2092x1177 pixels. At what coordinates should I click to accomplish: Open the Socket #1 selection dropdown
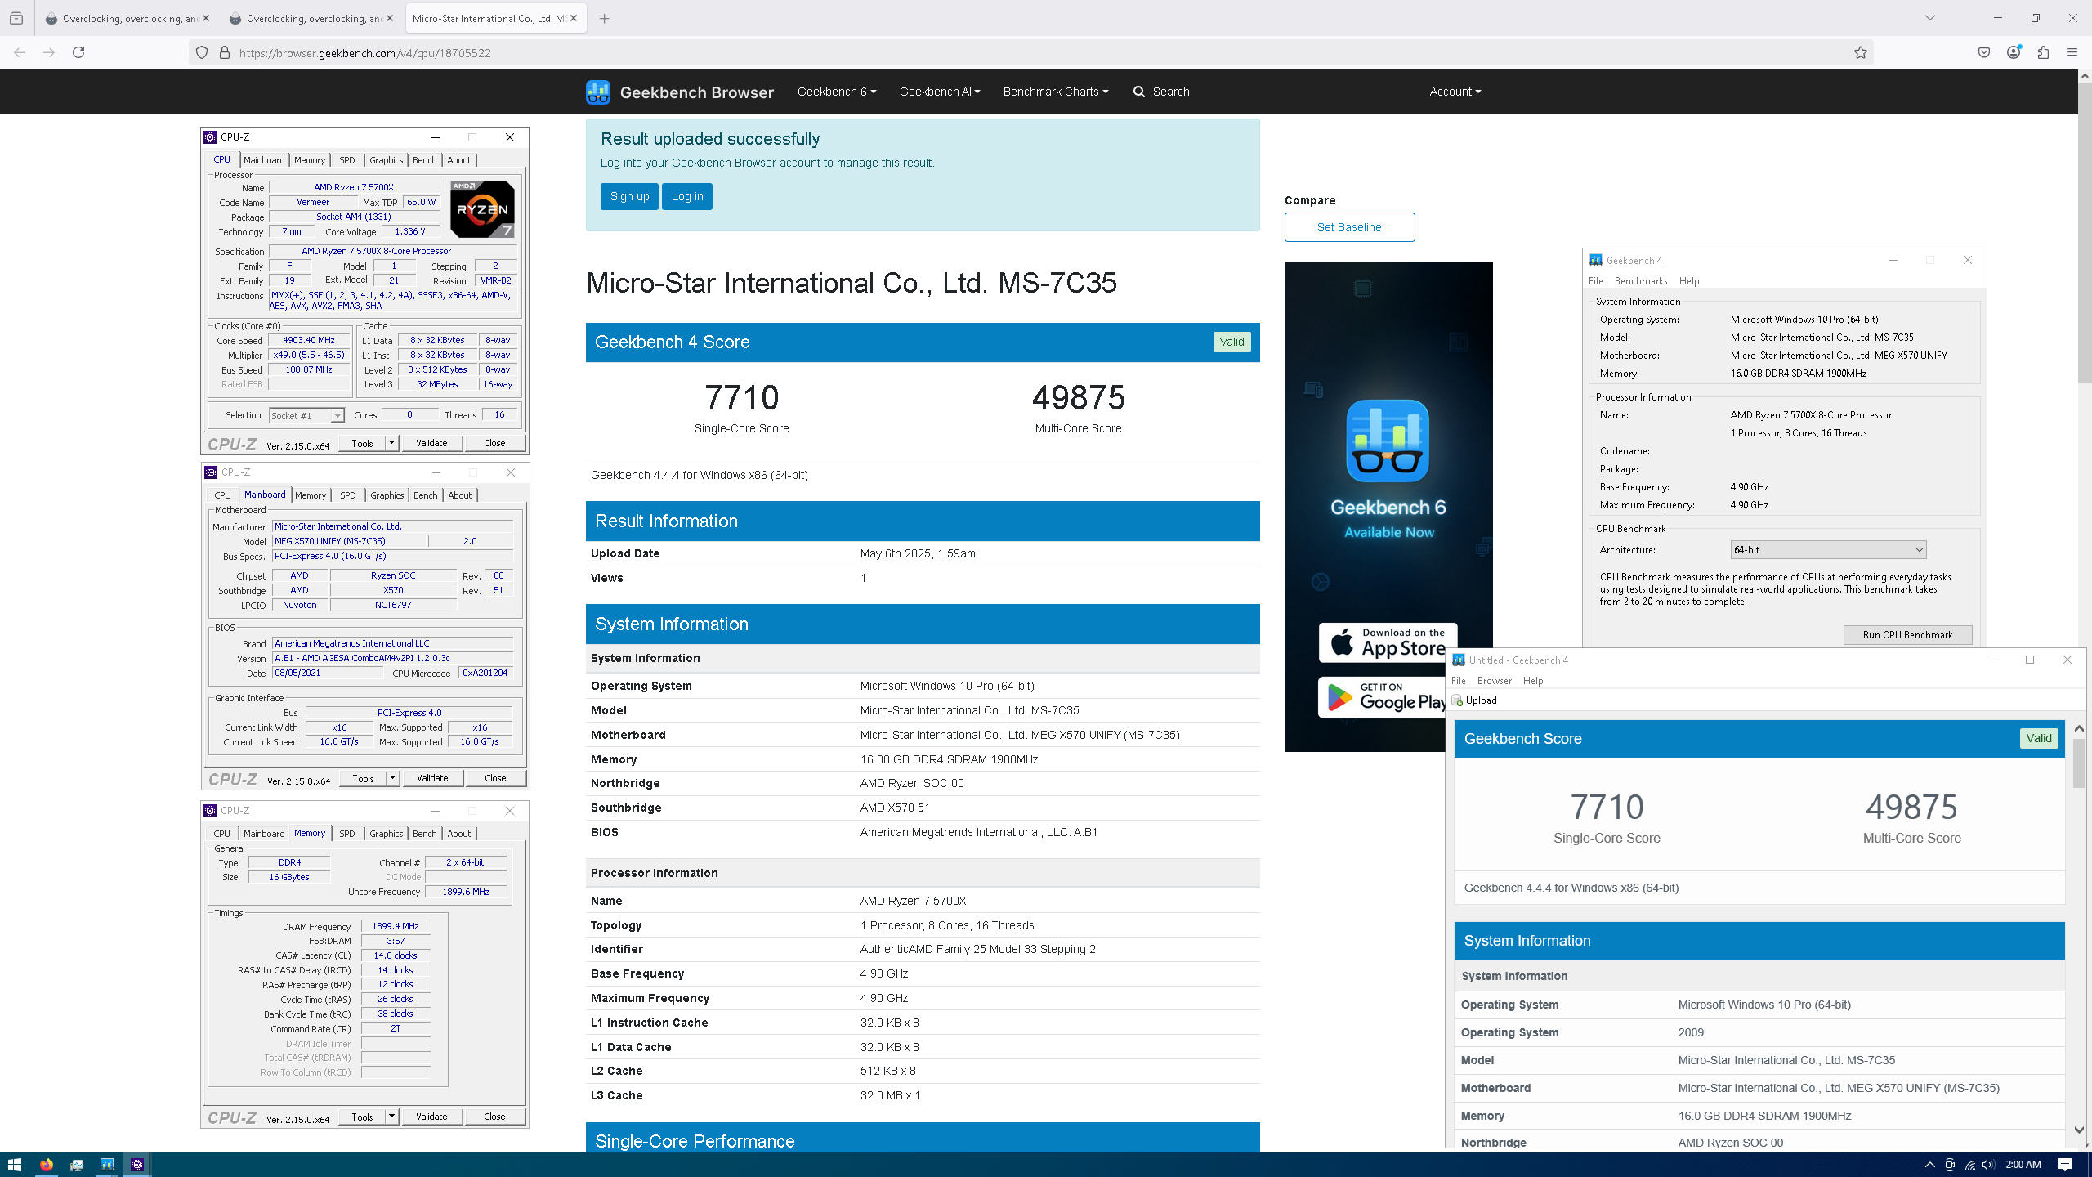[307, 416]
